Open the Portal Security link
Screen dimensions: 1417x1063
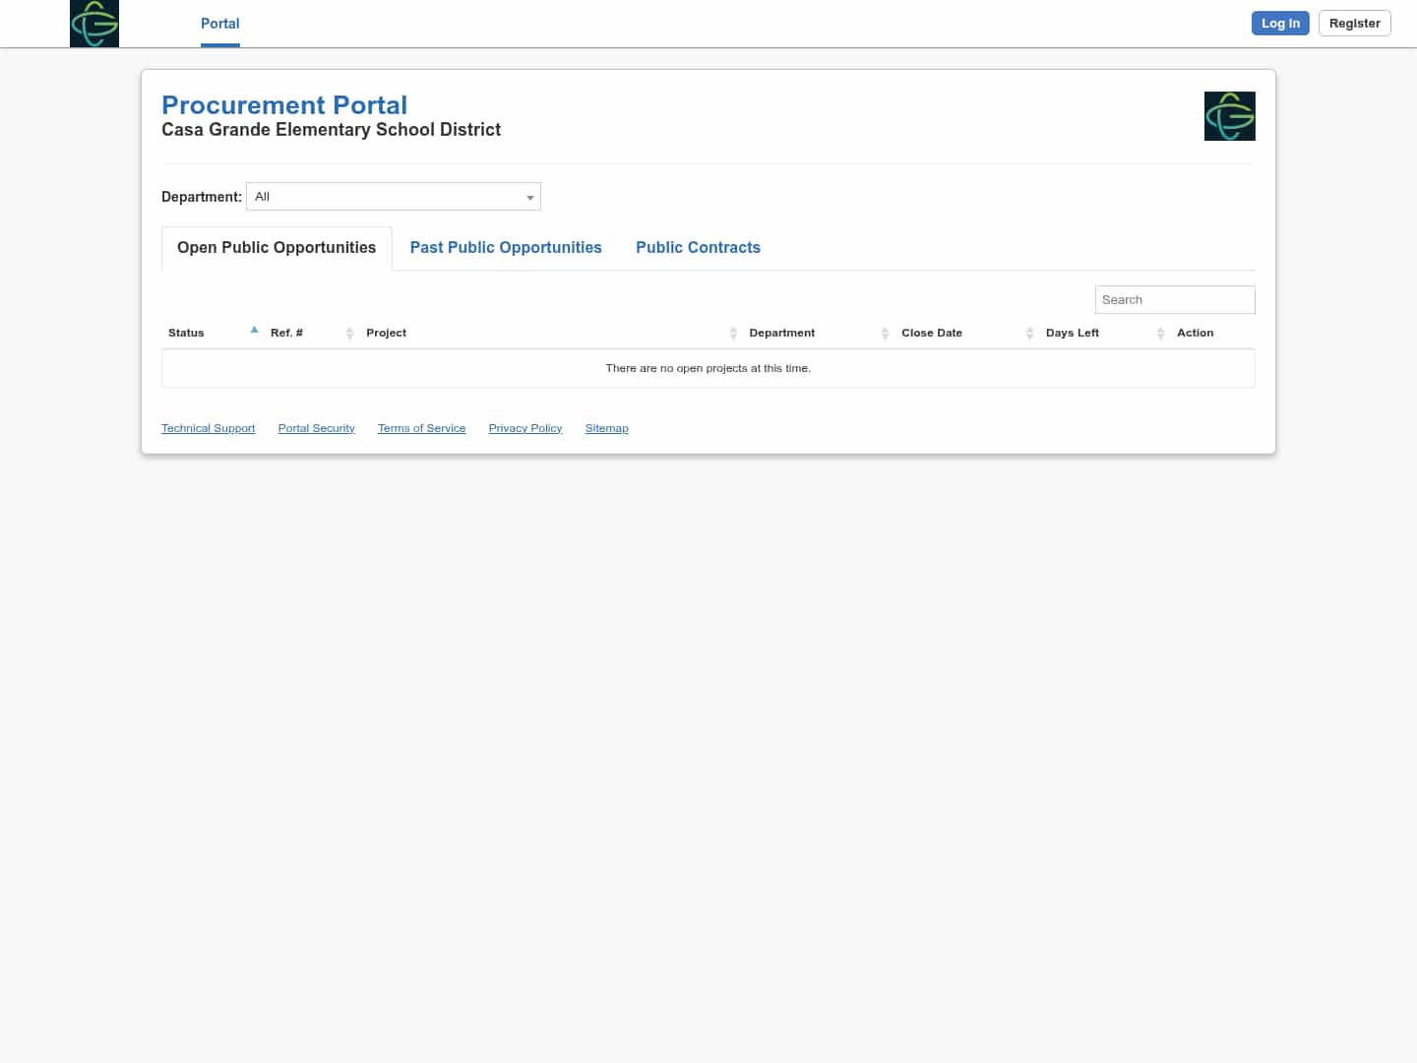tap(316, 427)
